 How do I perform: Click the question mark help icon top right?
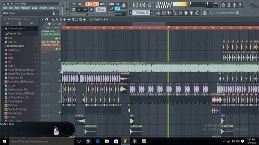[240, 5]
